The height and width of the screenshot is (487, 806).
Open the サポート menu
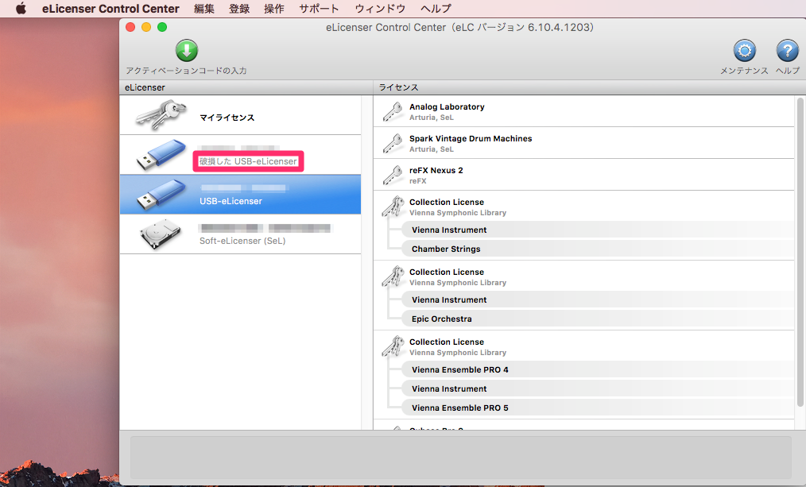[x=320, y=9]
